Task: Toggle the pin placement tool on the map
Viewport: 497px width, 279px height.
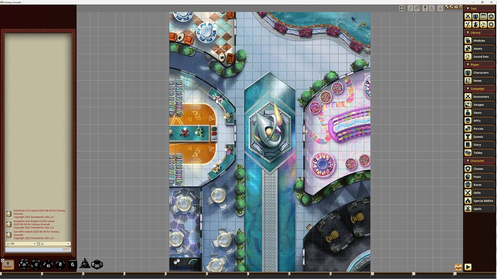Action: coord(425,8)
